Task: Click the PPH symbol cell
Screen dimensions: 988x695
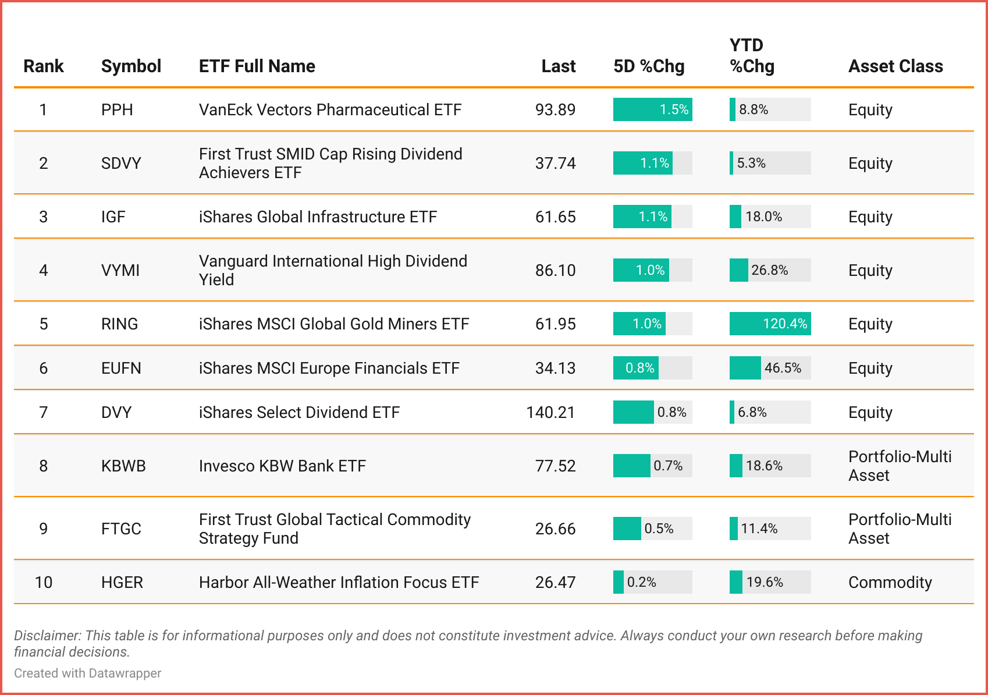Action: [x=117, y=110]
